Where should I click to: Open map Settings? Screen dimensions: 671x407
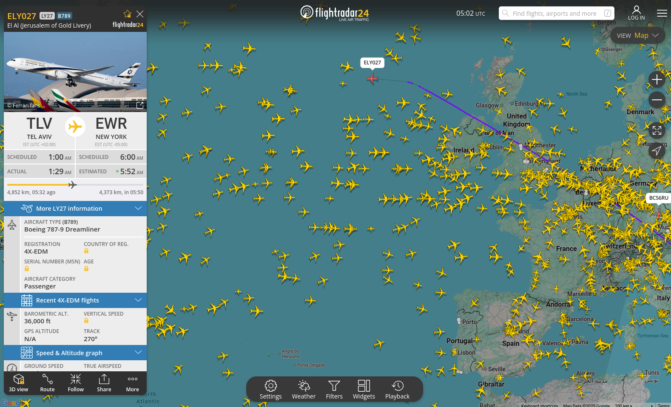tap(271, 390)
